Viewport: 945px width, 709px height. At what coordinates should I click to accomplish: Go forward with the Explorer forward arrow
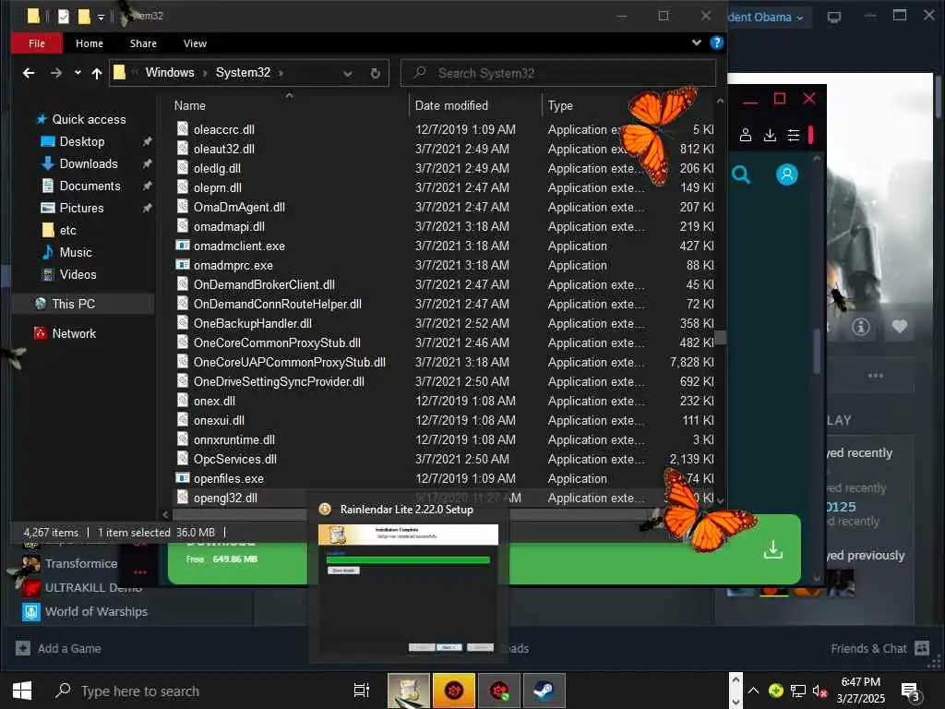pos(56,73)
